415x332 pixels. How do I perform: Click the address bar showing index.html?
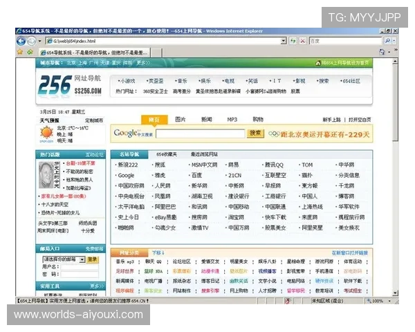(163, 41)
